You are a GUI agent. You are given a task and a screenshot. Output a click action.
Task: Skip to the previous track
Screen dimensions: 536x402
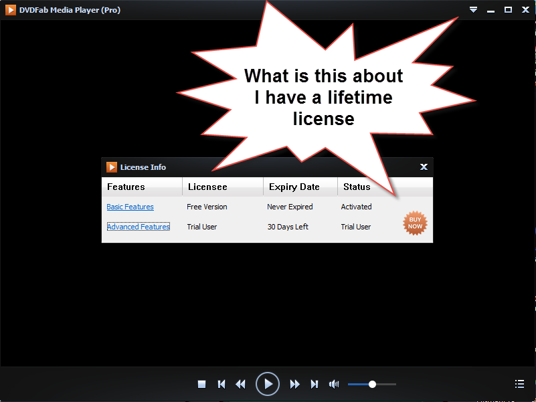(221, 384)
